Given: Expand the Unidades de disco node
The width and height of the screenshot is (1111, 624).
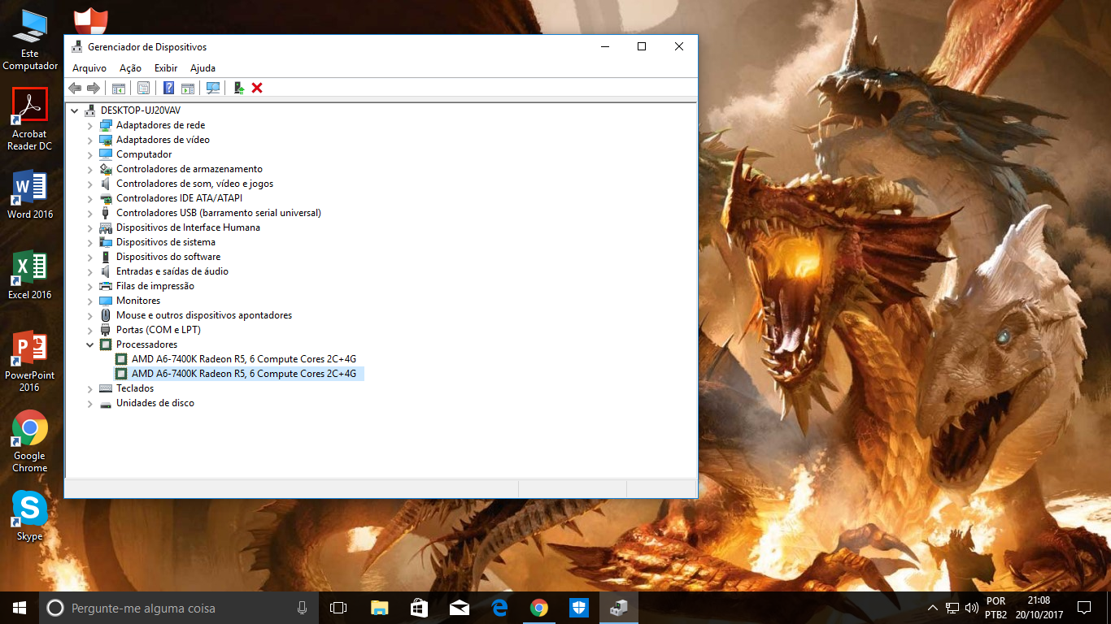Looking at the screenshot, I should click(x=90, y=403).
